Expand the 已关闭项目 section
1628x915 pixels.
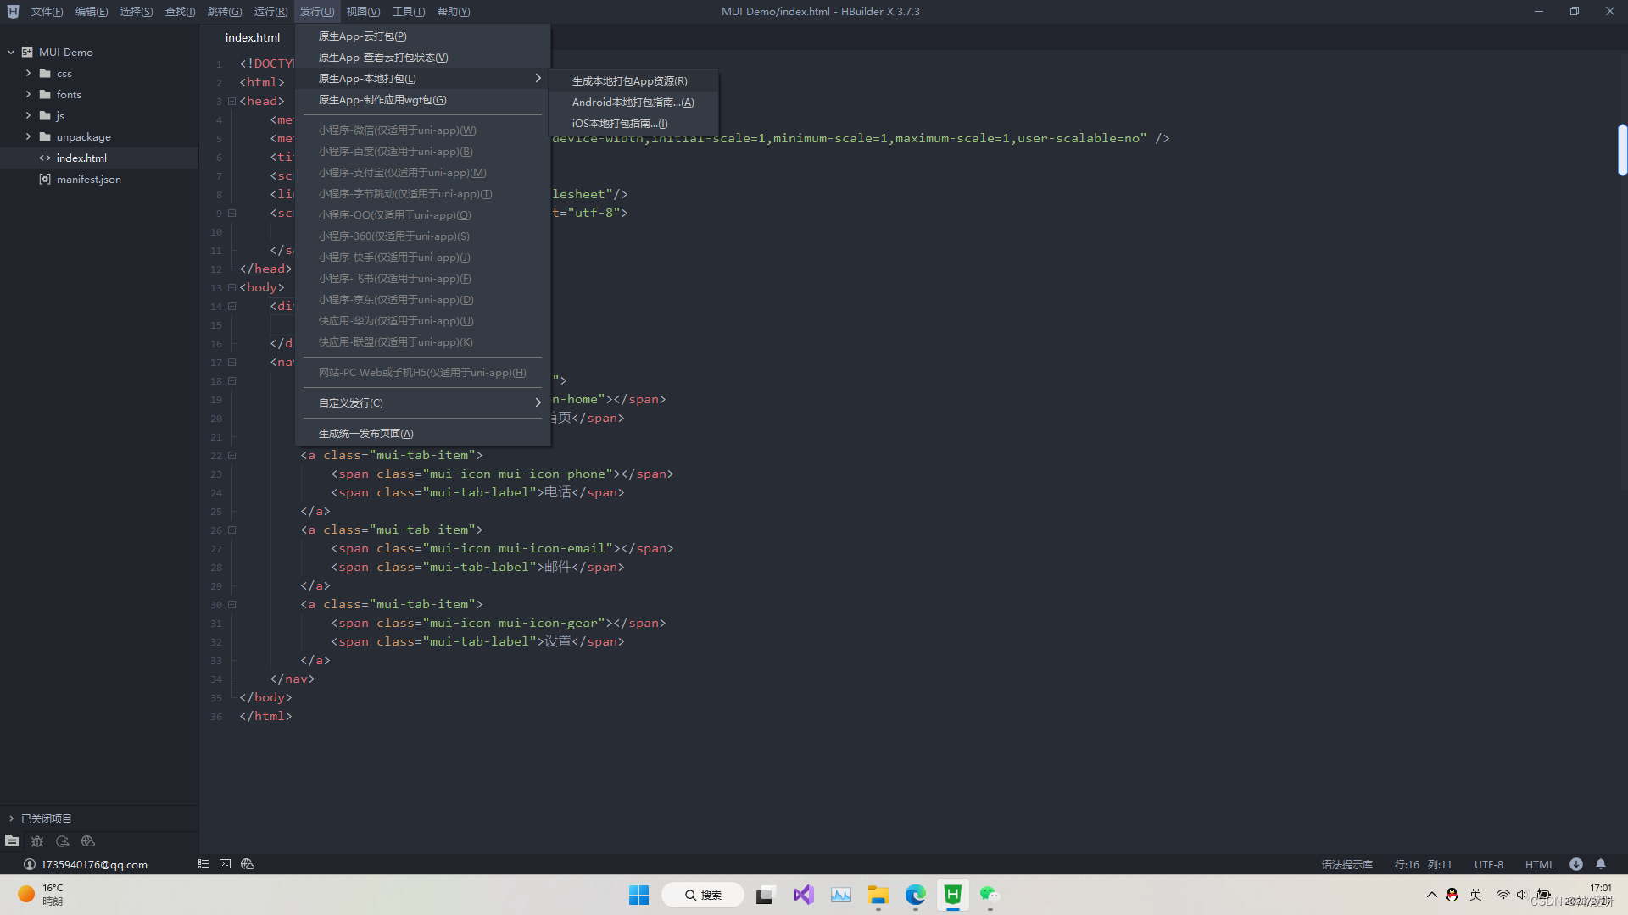11,818
